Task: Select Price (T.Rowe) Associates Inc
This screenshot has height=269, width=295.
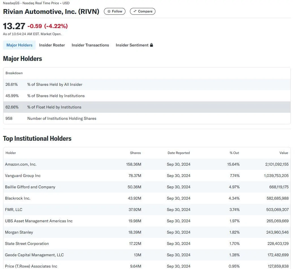Action: coord(31,266)
